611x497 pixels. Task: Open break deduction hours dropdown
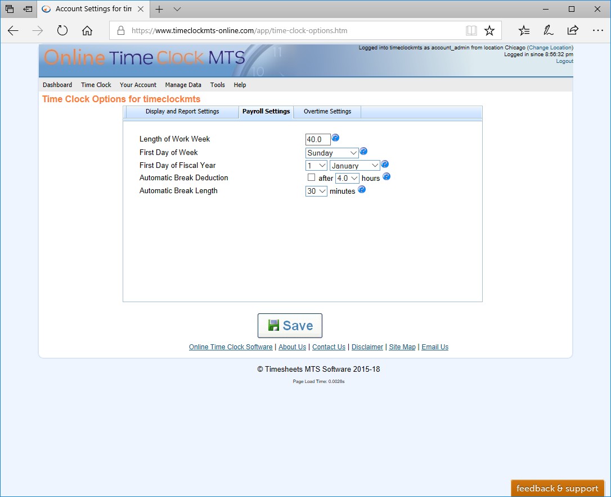347,178
